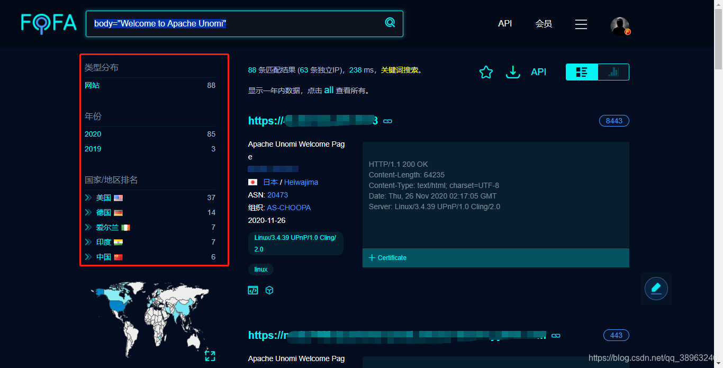Open the API menu in top navigation
This screenshot has height=368, width=723.
(505, 24)
